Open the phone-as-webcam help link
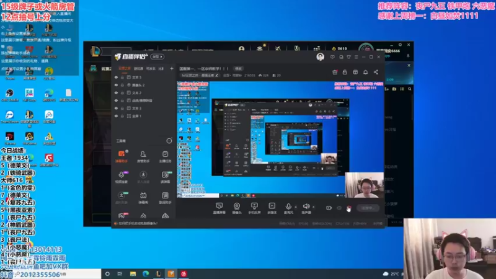 click(138, 223)
